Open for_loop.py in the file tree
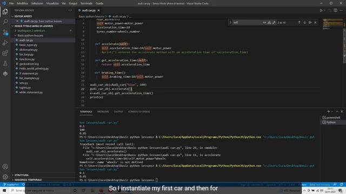This screenshot has width=346, height=194. tap(26, 54)
